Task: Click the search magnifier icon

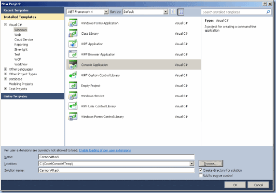Action: pos(268,12)
